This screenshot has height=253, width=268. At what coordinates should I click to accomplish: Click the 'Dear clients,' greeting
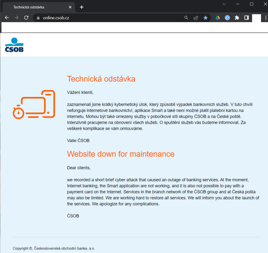click(79, 168)
